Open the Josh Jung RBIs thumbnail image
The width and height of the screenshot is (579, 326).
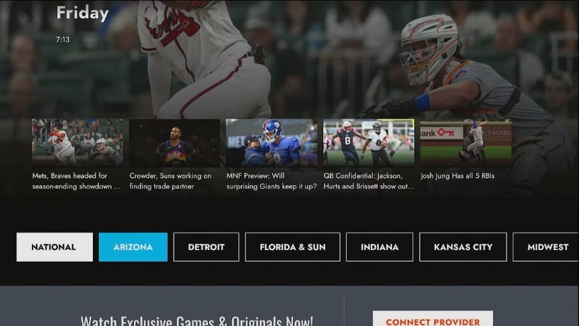tap(466, 142)
